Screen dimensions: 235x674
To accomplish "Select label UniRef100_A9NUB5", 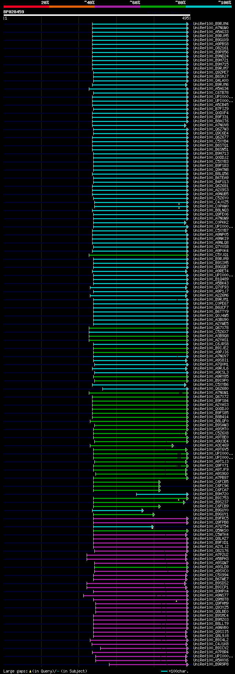I will click(x=211, y=194).
